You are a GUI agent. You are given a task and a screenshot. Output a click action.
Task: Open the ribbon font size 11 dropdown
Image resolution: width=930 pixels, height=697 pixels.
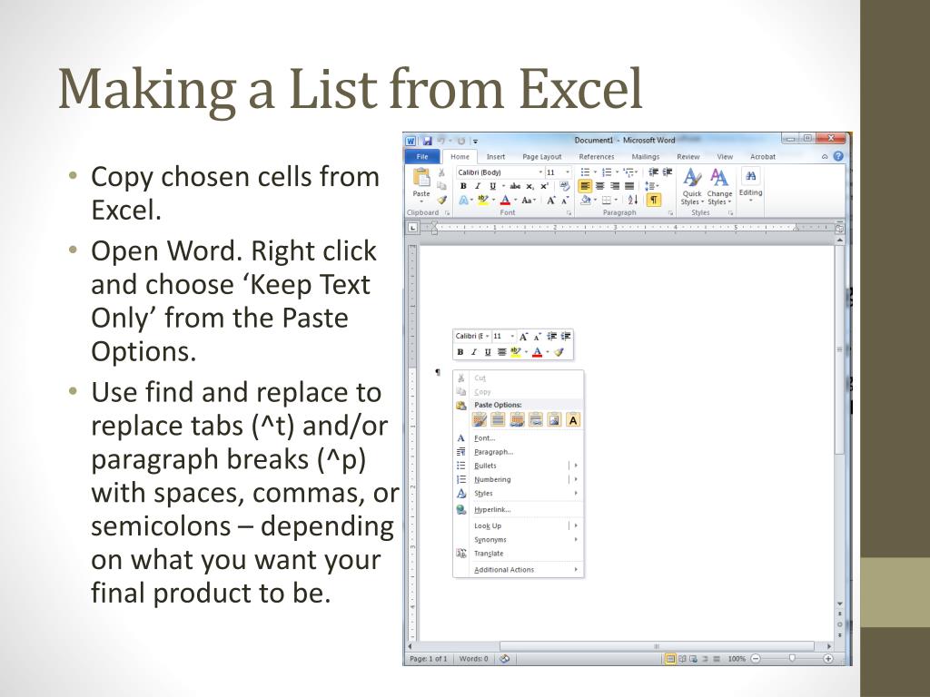tap(568, 172)
